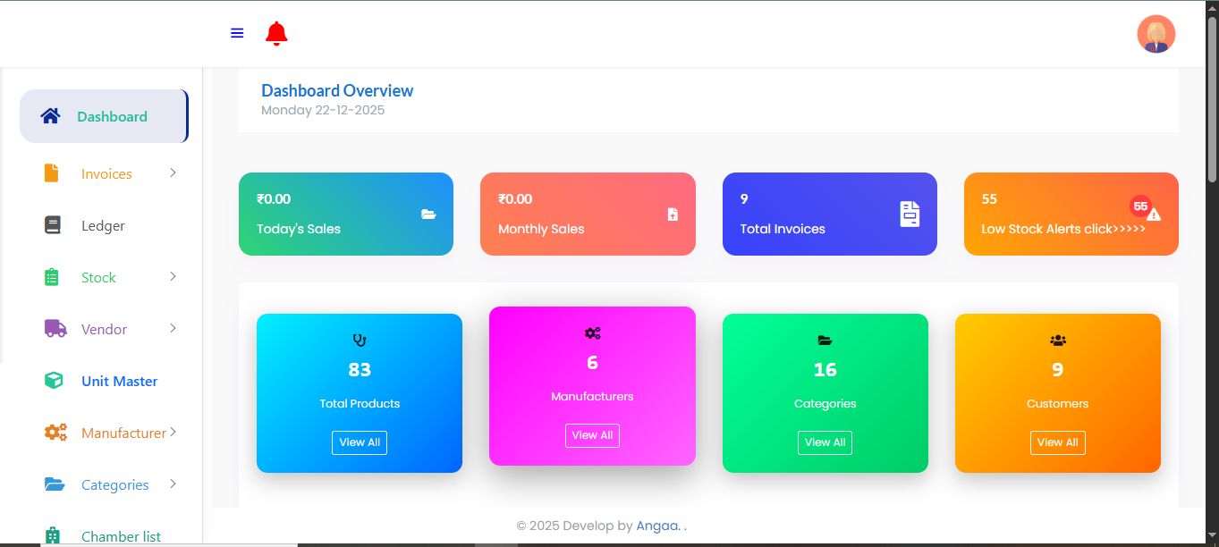1219x547 pixels.
Task: Click the Customers group icon
Action: [x=1058, y=341]
